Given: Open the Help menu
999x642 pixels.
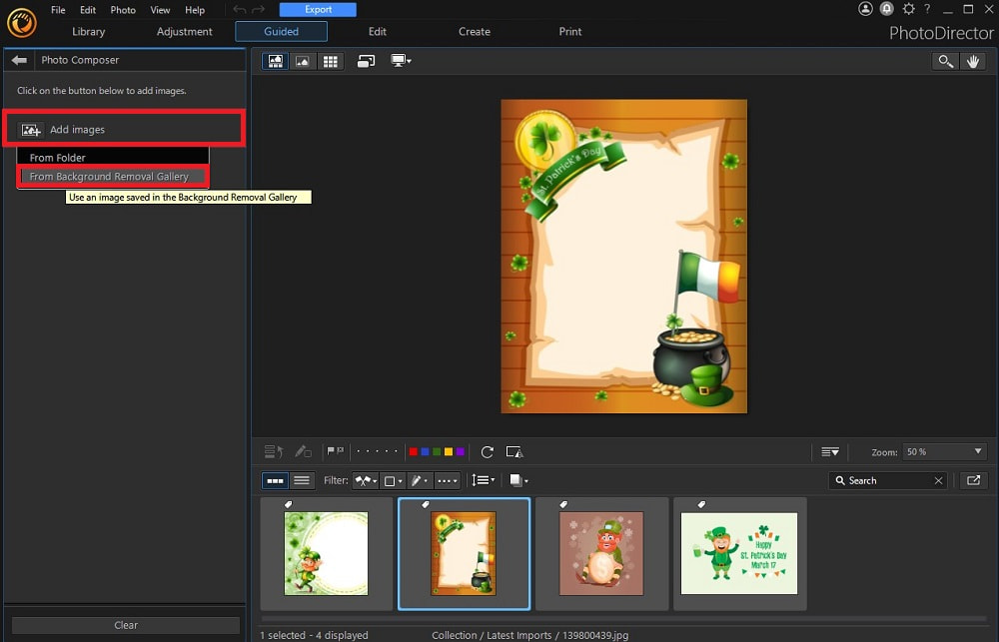Looking at the screenshot, I should point(195,10).
